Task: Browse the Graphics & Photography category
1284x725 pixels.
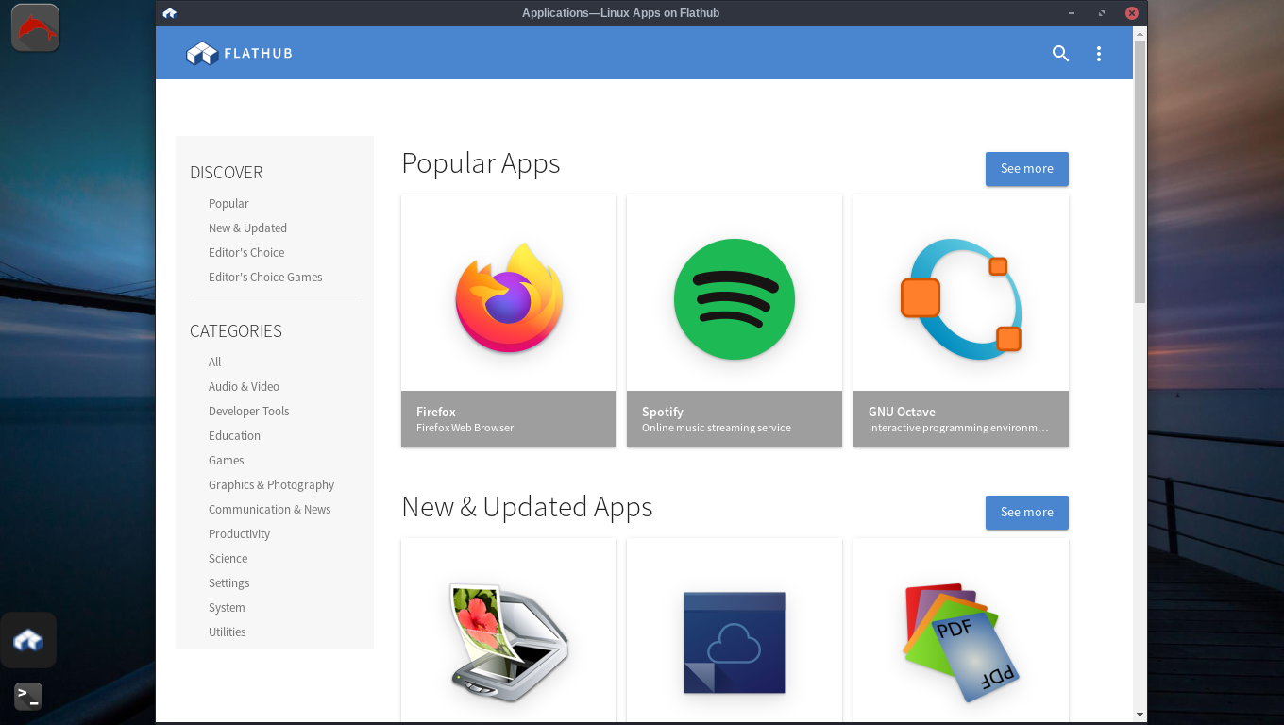Action: click(x=272, y=485)
